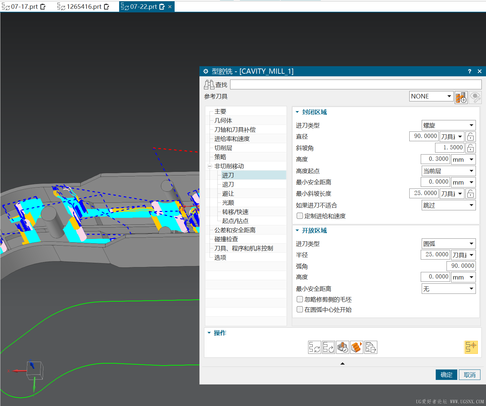The width and height of the screenshot is (486, 406).
Task: Toggle the lock beside 最小斜坡长度 value
Action: point(471,194)
